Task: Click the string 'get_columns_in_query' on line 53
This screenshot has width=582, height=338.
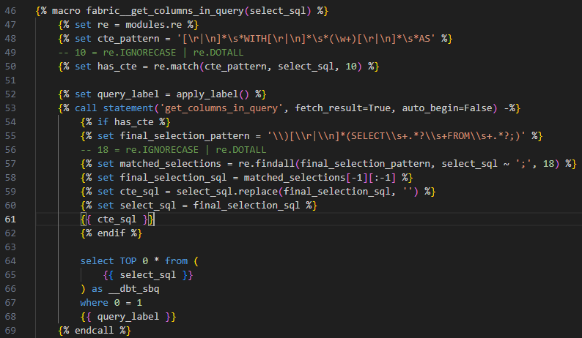Action: coord(221,108)
